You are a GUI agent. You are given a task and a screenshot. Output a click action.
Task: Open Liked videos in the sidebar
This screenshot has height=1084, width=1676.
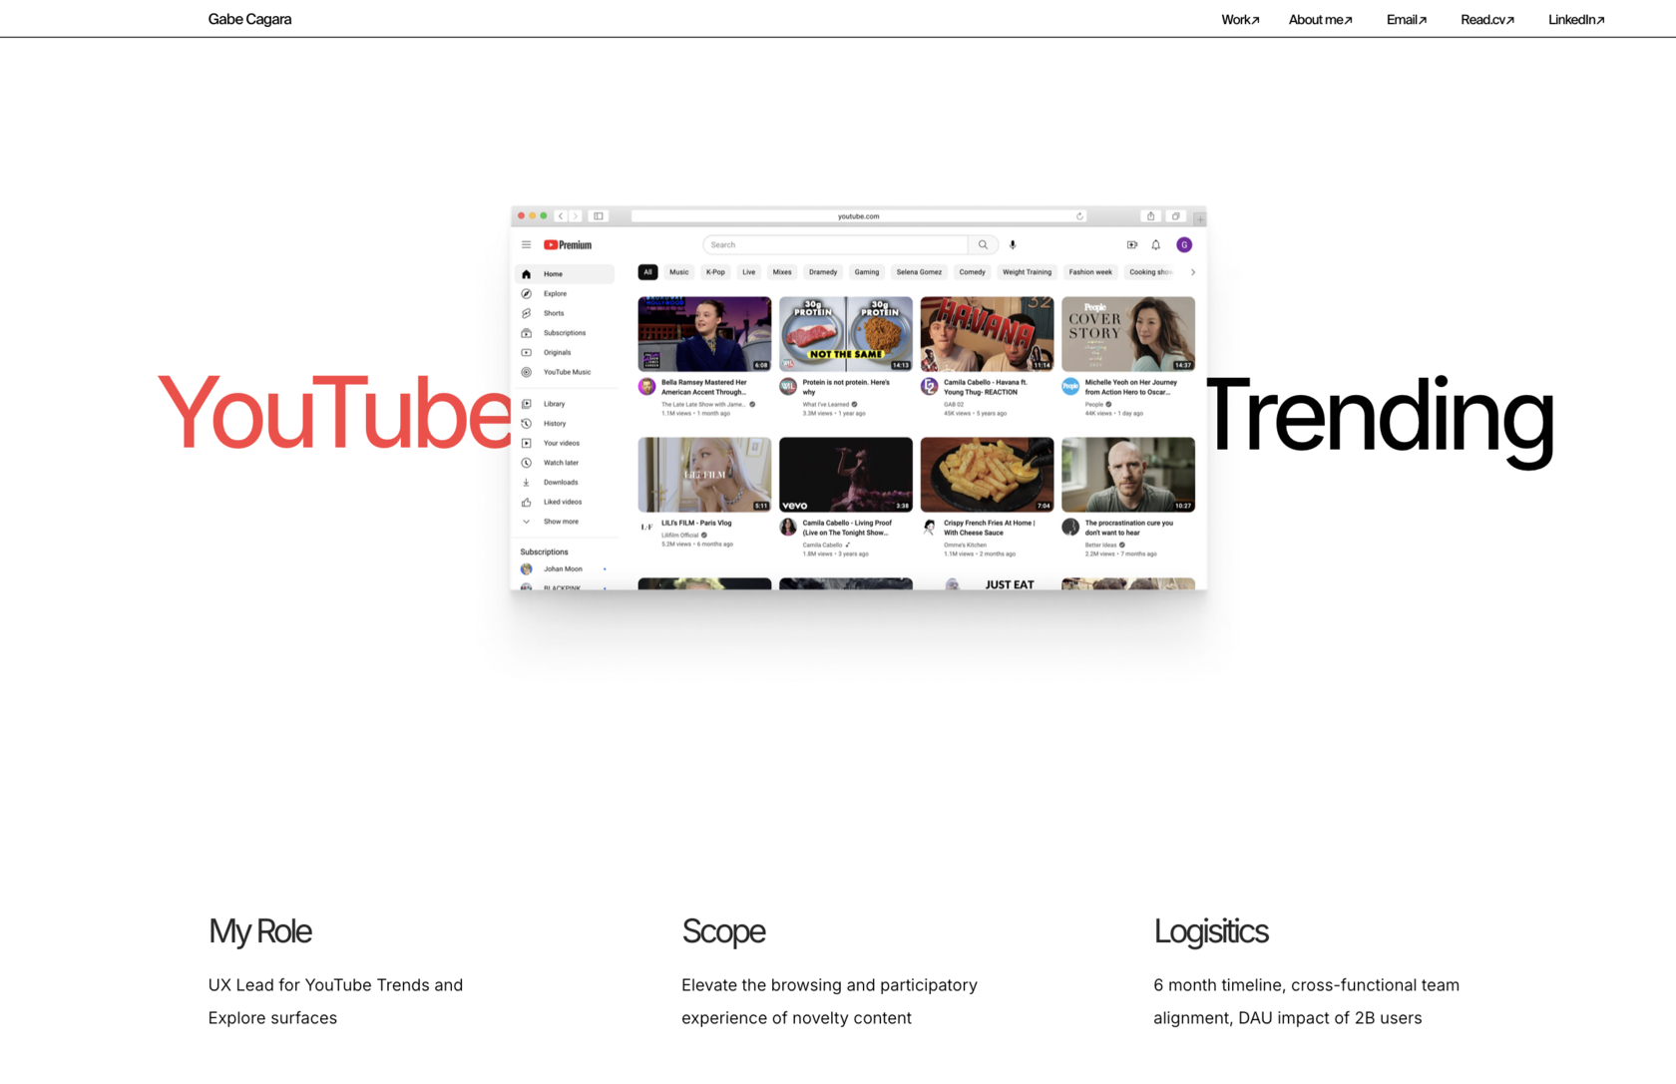point(565,502)
